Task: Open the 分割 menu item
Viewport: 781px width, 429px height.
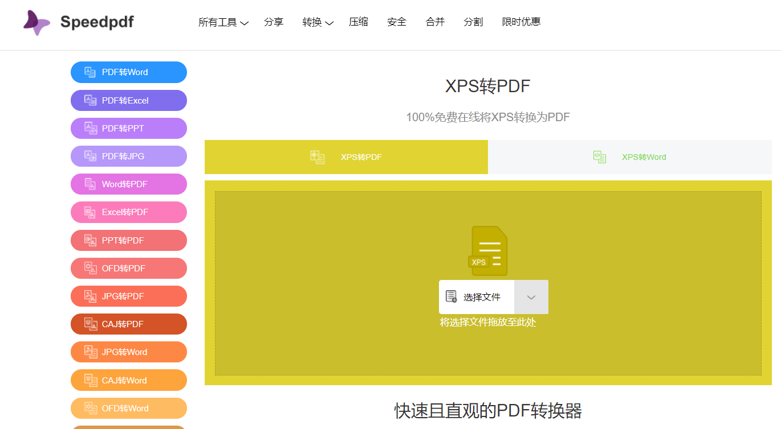Action: click(473, 22)
